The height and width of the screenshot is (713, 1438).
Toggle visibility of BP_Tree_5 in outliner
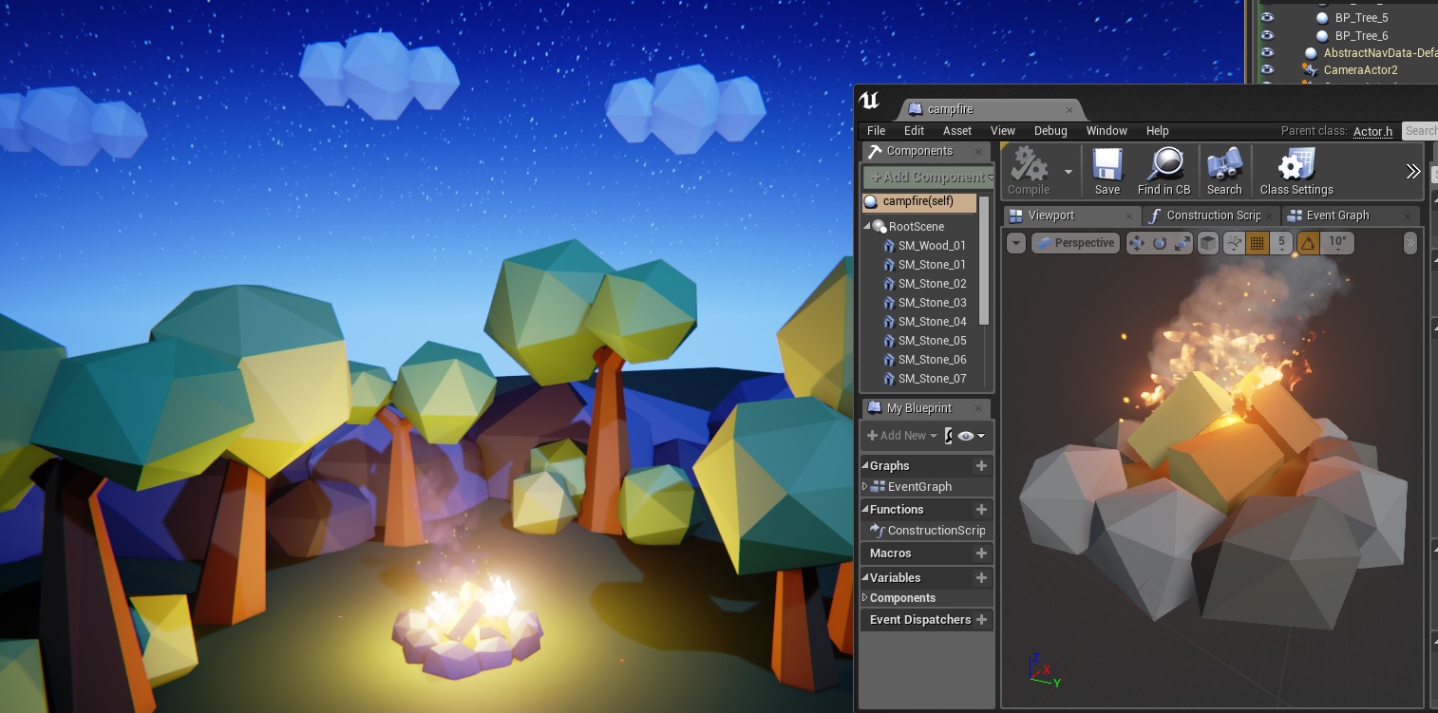(x=1267, y=17)
